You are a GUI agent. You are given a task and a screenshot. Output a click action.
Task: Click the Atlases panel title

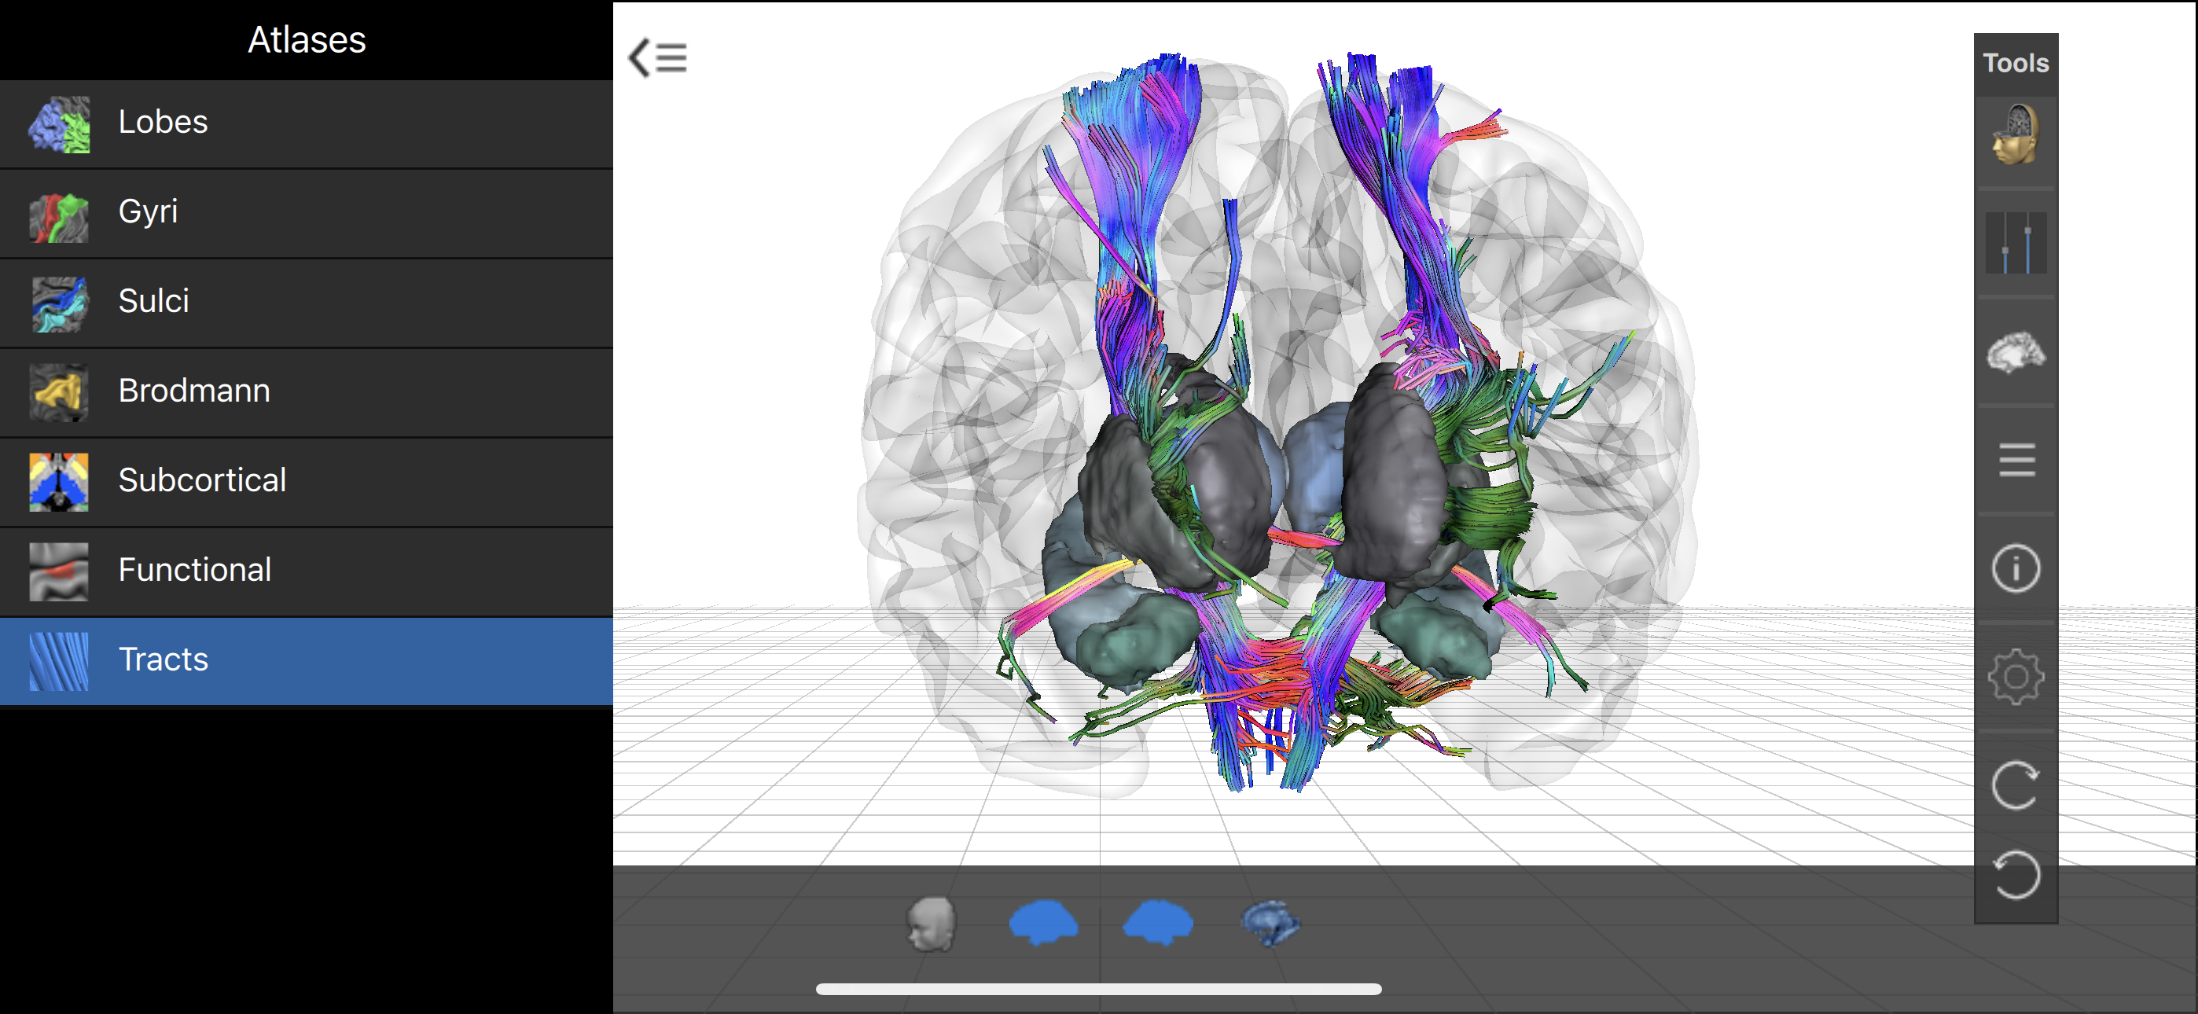(307, 40)
